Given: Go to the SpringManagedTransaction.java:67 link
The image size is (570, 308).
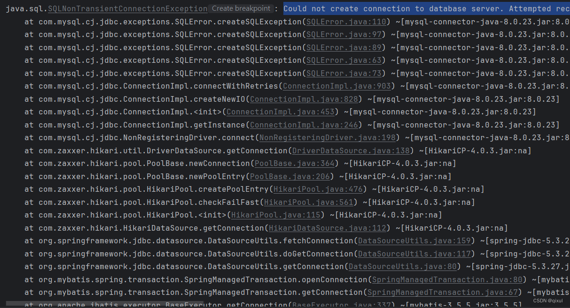Looking at the screenshot, I should click(x=442, y=293).
